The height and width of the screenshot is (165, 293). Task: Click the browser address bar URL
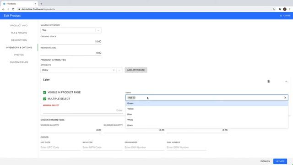point(38,9)
